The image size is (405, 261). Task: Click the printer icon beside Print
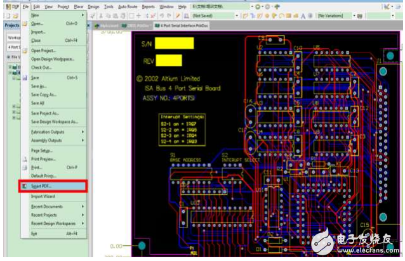(25, 167)
